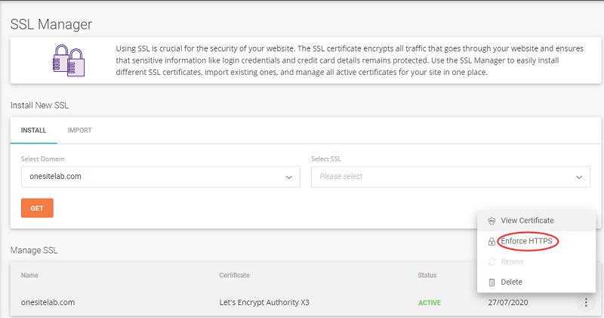Click the green ACTIVE status label

430,303
